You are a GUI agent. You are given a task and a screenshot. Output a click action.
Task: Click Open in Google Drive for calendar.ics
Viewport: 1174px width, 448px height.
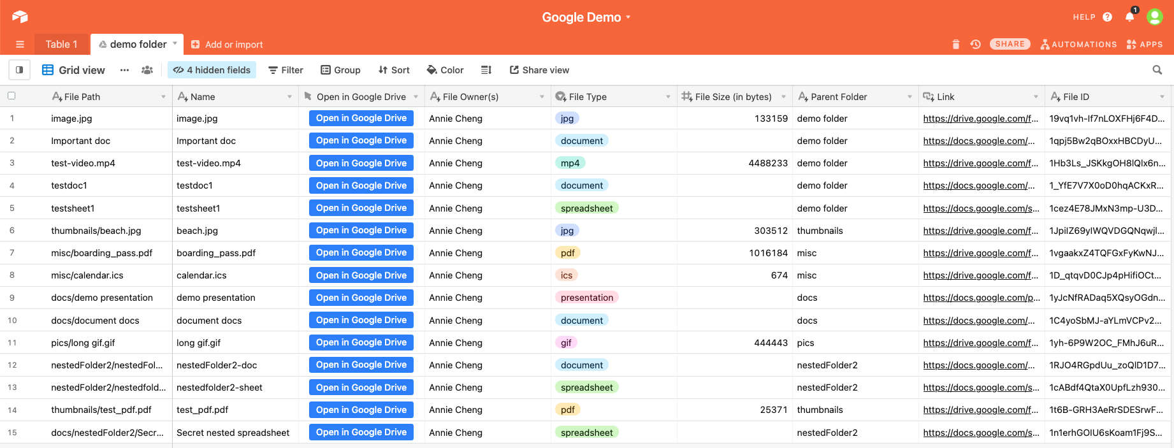[x=361, y=275]
